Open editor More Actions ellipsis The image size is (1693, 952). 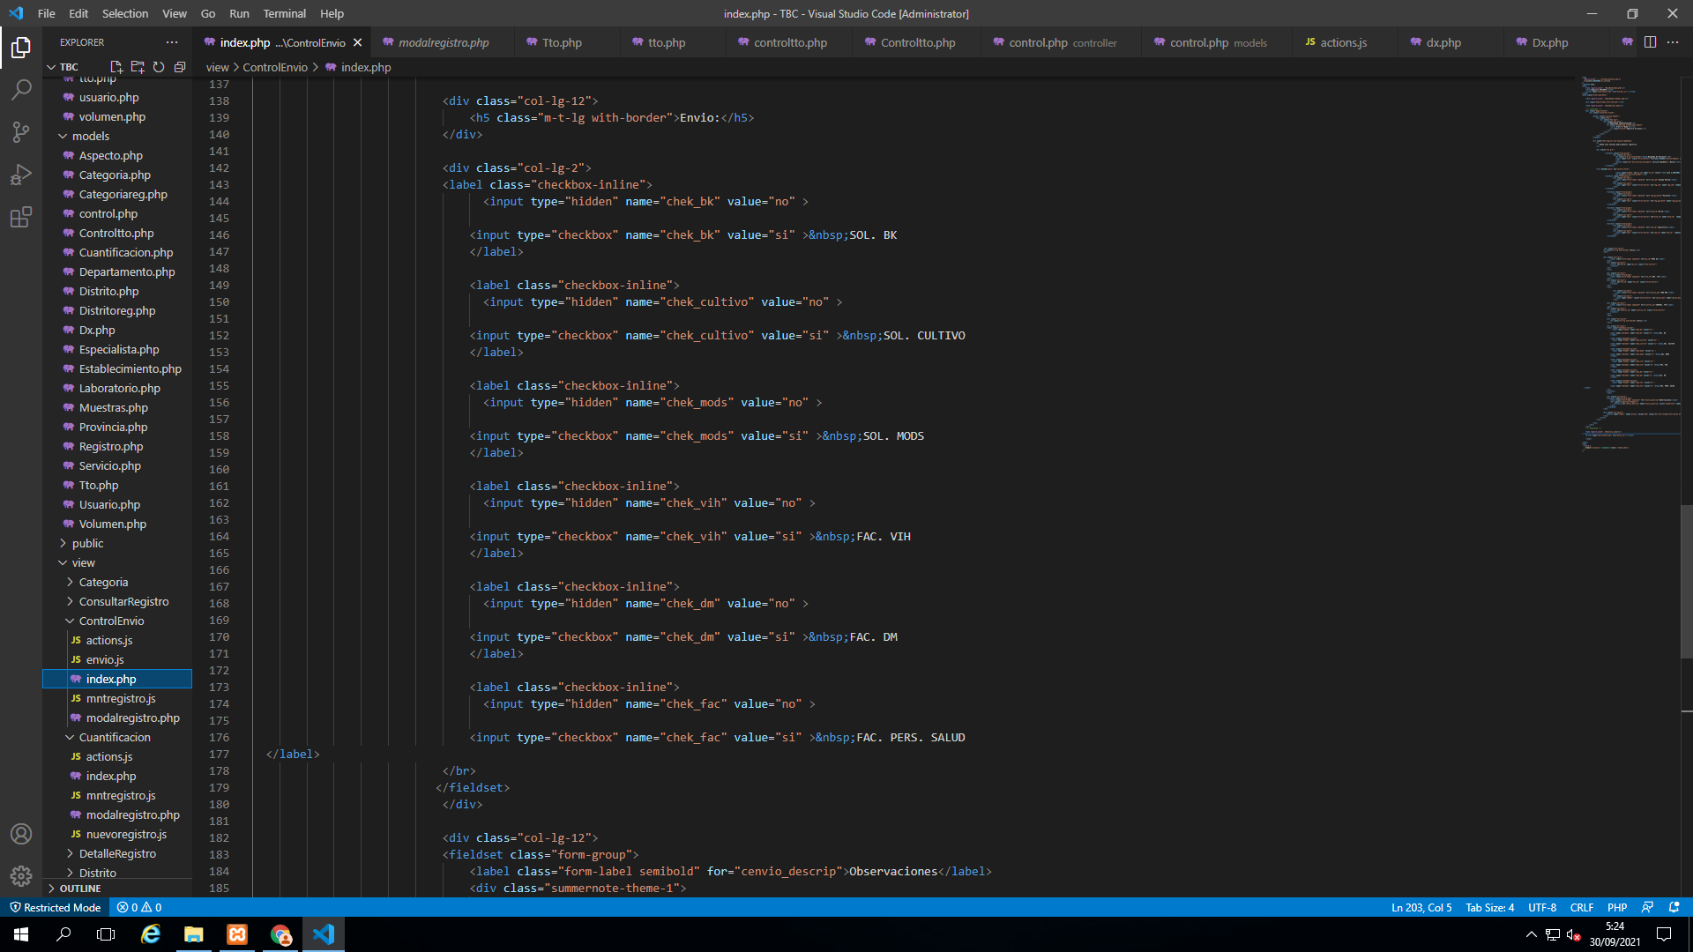coord(1673,42)
